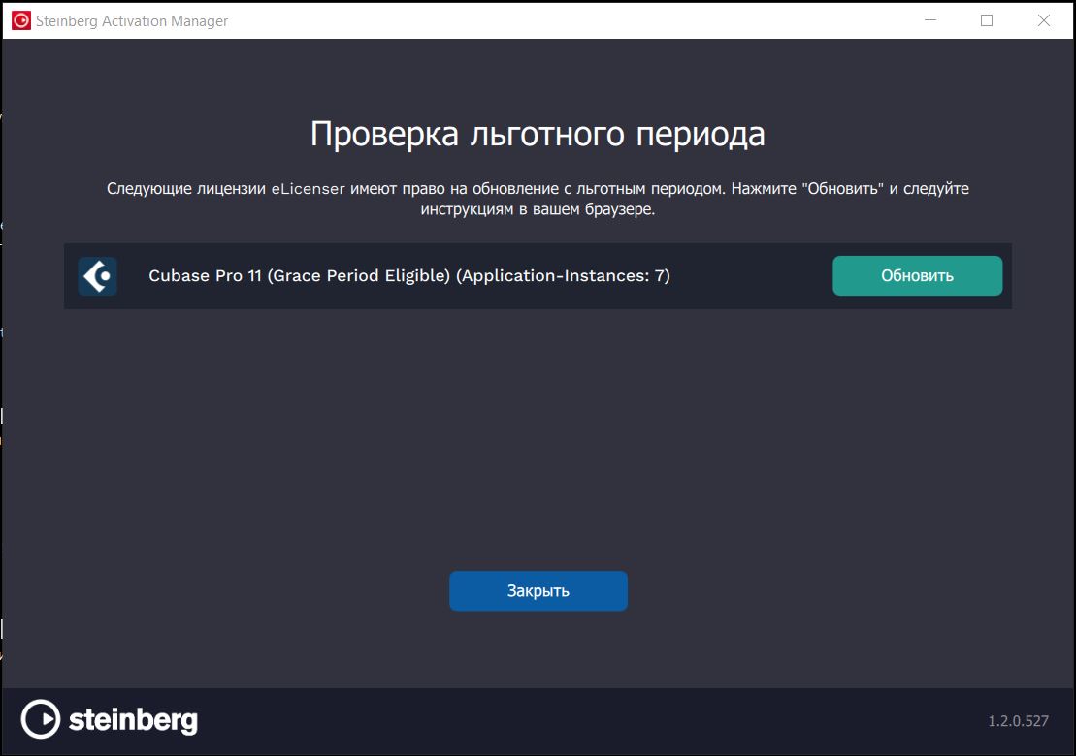Minimize the Activation Manager window
This screenshot has height=756, width=1076.
point(930,20)
